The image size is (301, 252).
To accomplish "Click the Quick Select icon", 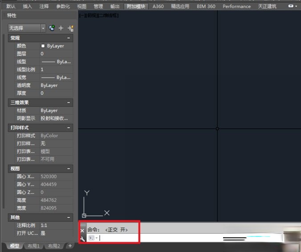I will point(70,28).
